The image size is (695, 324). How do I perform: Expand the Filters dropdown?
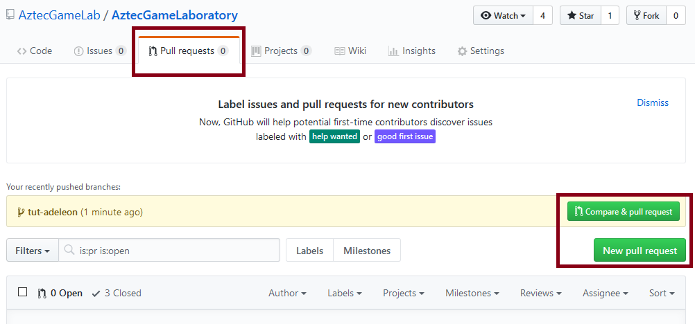click(x=33, y=251)
